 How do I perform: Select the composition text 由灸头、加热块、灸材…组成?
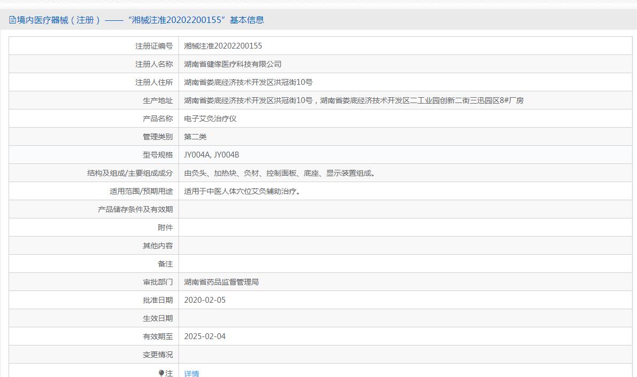click(x=281, y=173)
